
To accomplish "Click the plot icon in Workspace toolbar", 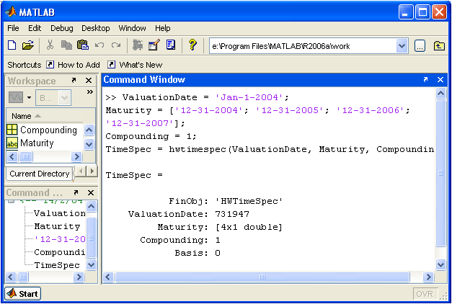I will tap(16, 97).
